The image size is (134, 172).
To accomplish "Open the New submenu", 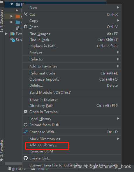I will pyautogui.click(x=72, y=8).
